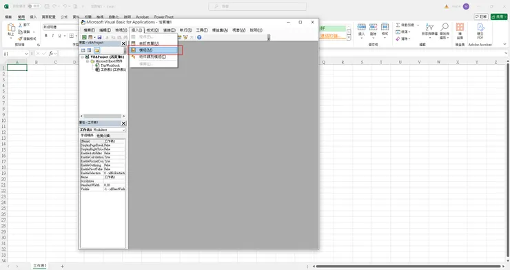Click the Format cells icon in Excel ribbon

(385, 27)
